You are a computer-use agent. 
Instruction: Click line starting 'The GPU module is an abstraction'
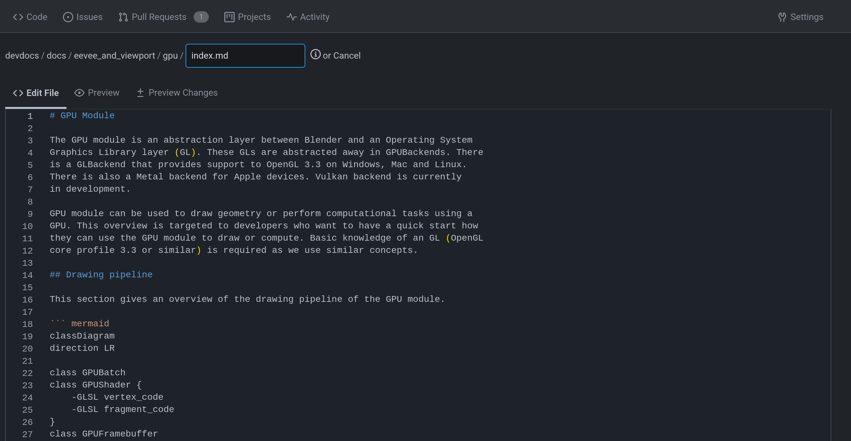(x=261, y=140)
